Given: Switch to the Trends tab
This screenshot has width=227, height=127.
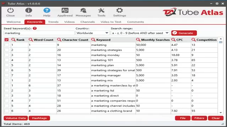Looking at the screenshot, I should click(x=53, y=22).
